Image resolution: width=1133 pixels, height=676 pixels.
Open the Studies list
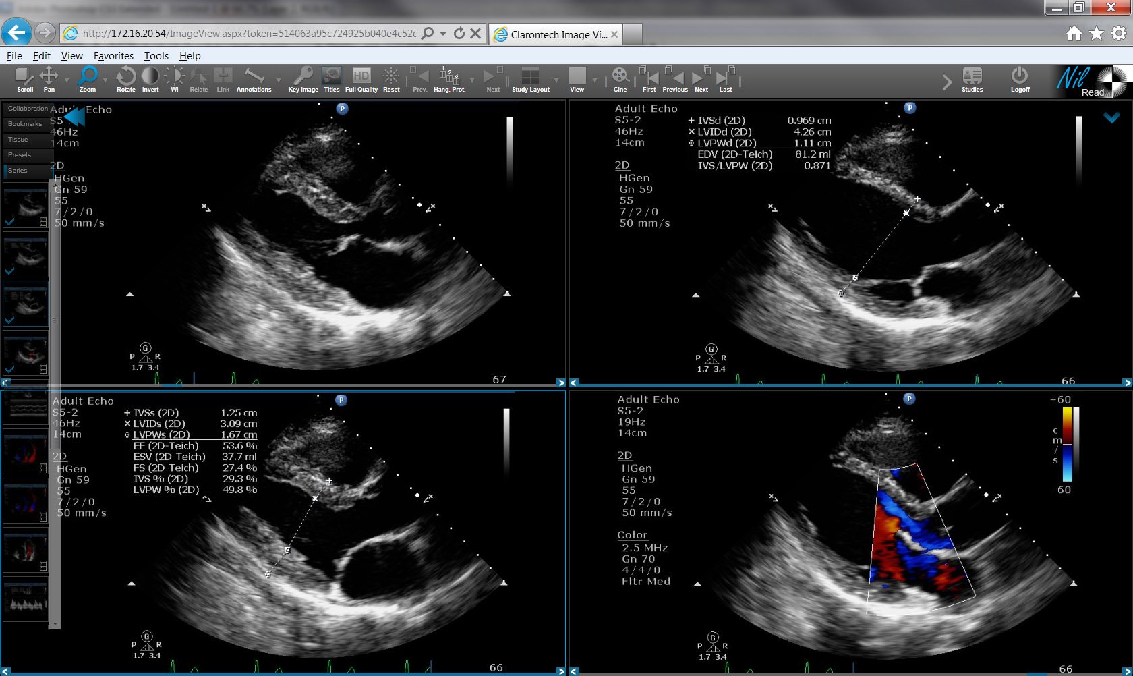(x=972, y=80)
